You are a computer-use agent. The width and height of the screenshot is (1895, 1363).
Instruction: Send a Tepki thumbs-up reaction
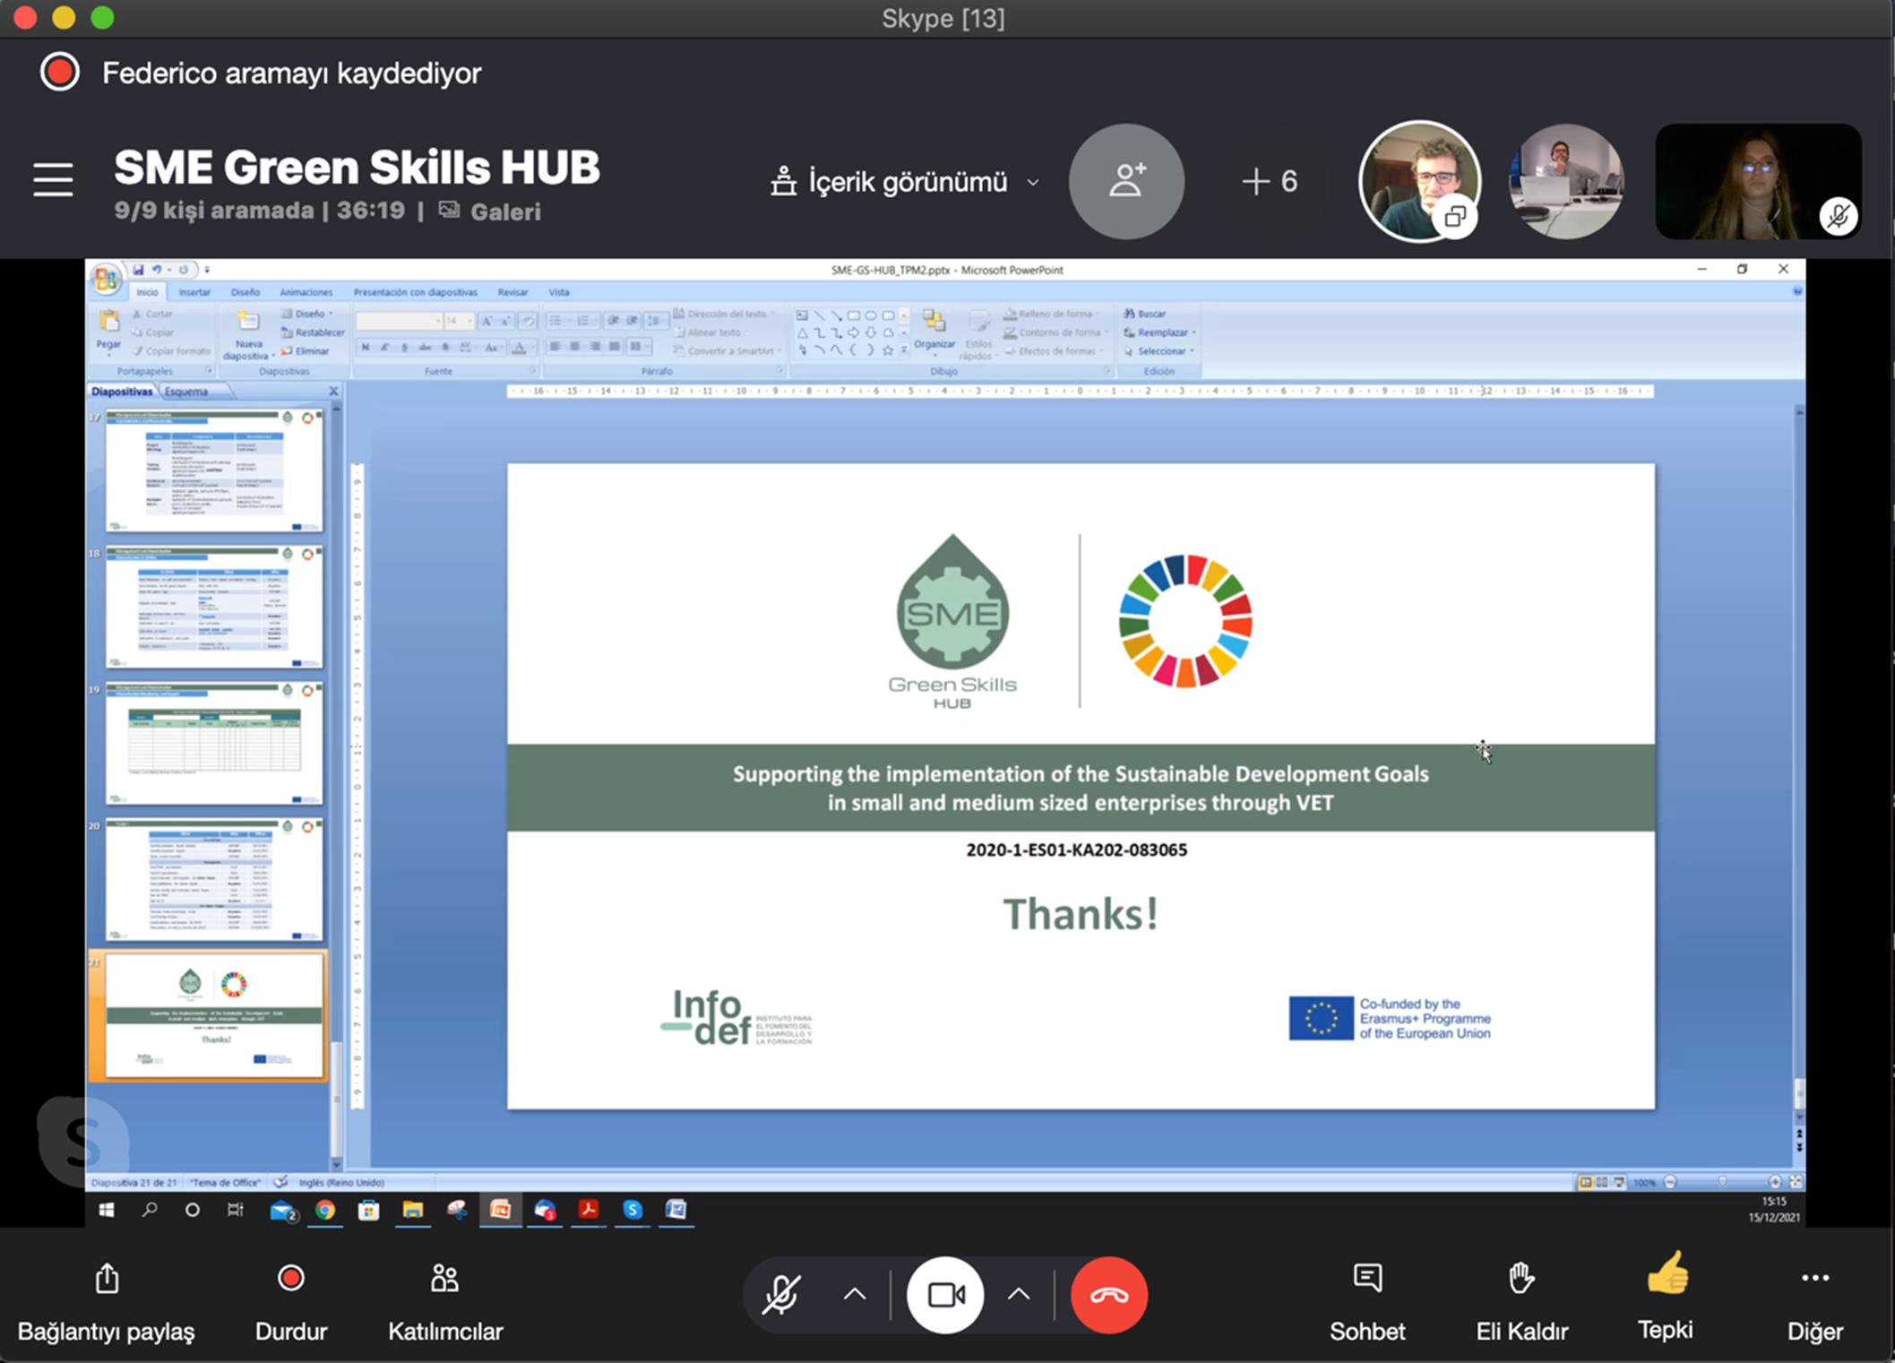tap(1666, 1275)
